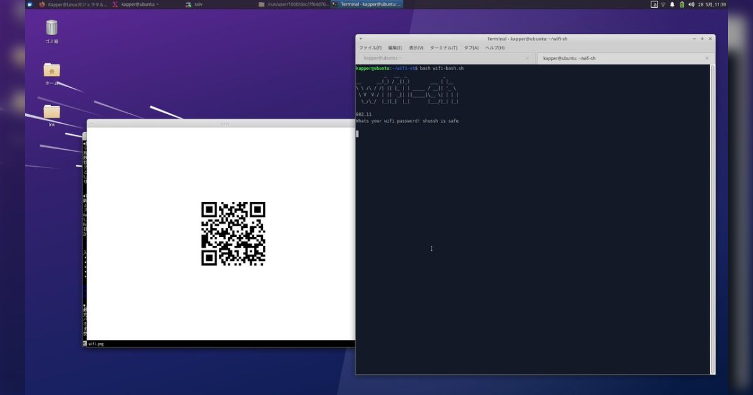Click the QR code image in sxiv

pyautogui.click(x=233, y=233)
